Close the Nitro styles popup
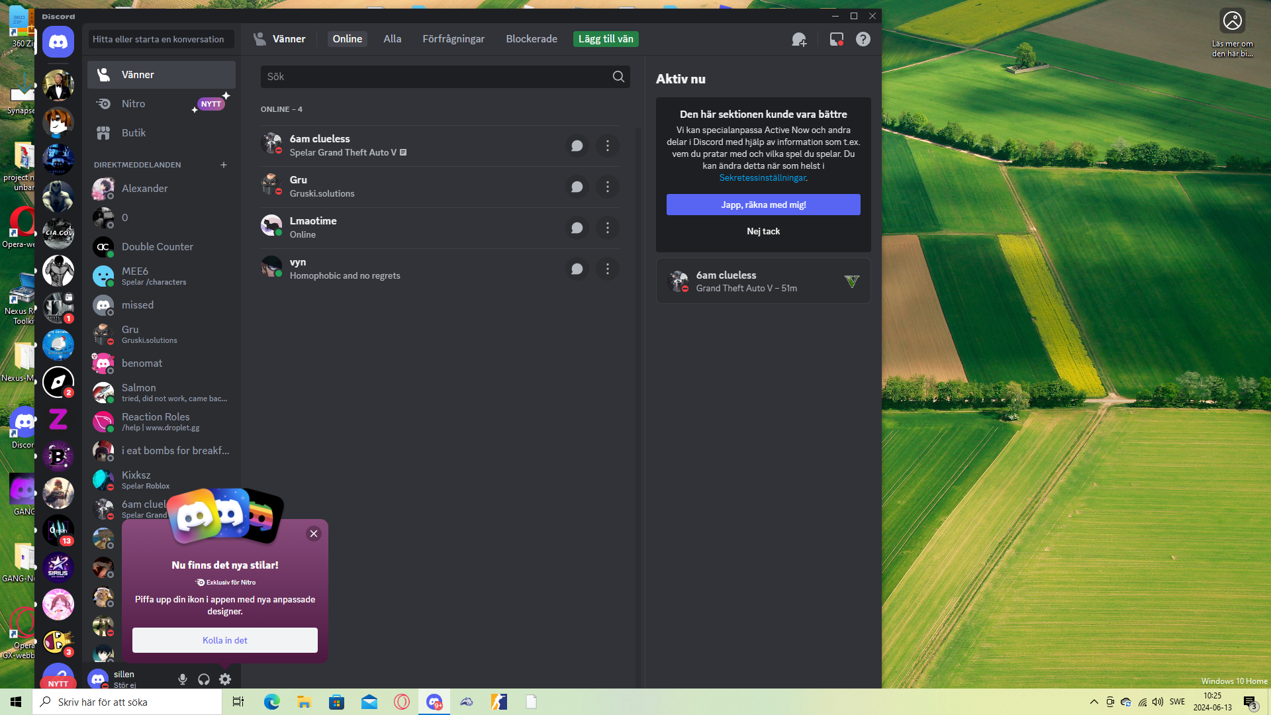Viewport: 1271px width, 715px height. pyautogui.click(x=314, y=534)
